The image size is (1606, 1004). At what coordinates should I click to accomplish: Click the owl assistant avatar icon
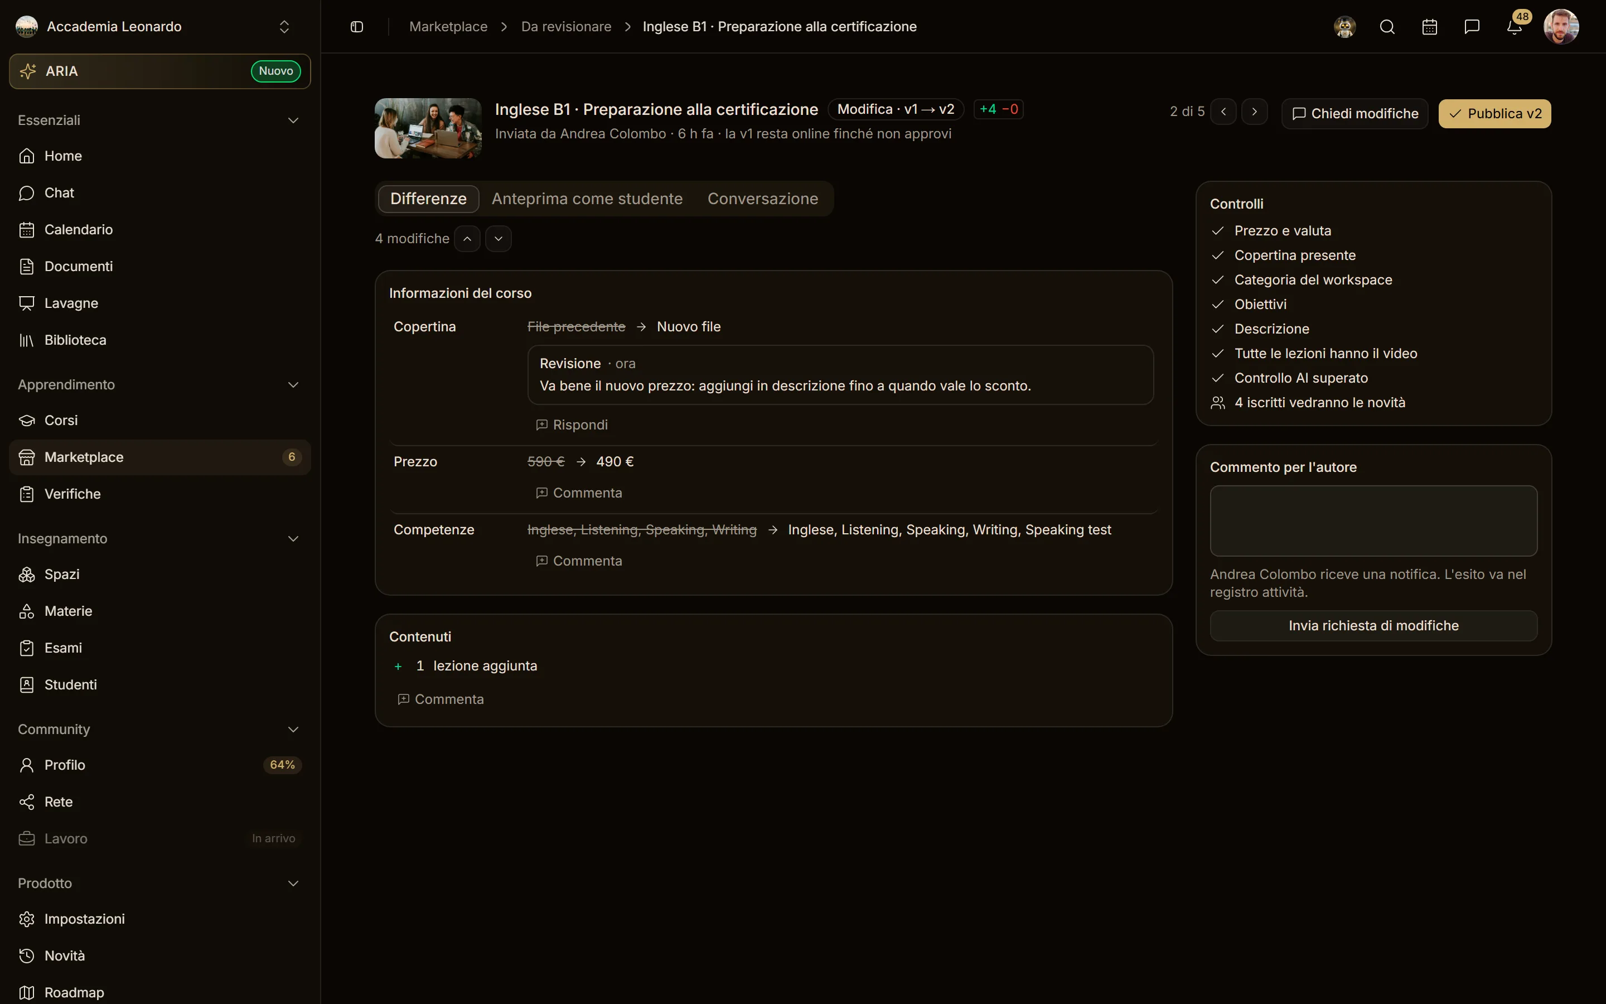pos(1344,27)
